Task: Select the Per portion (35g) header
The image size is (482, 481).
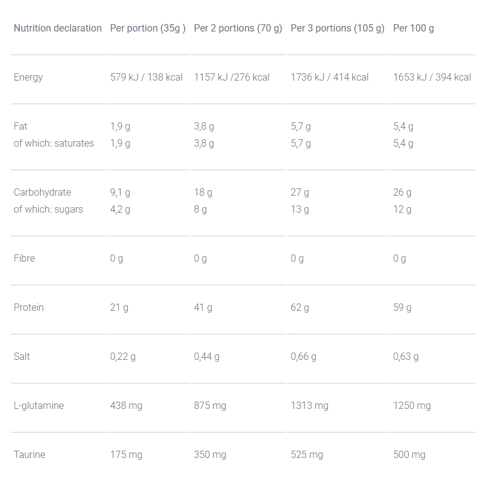Action: coord(147,28)
